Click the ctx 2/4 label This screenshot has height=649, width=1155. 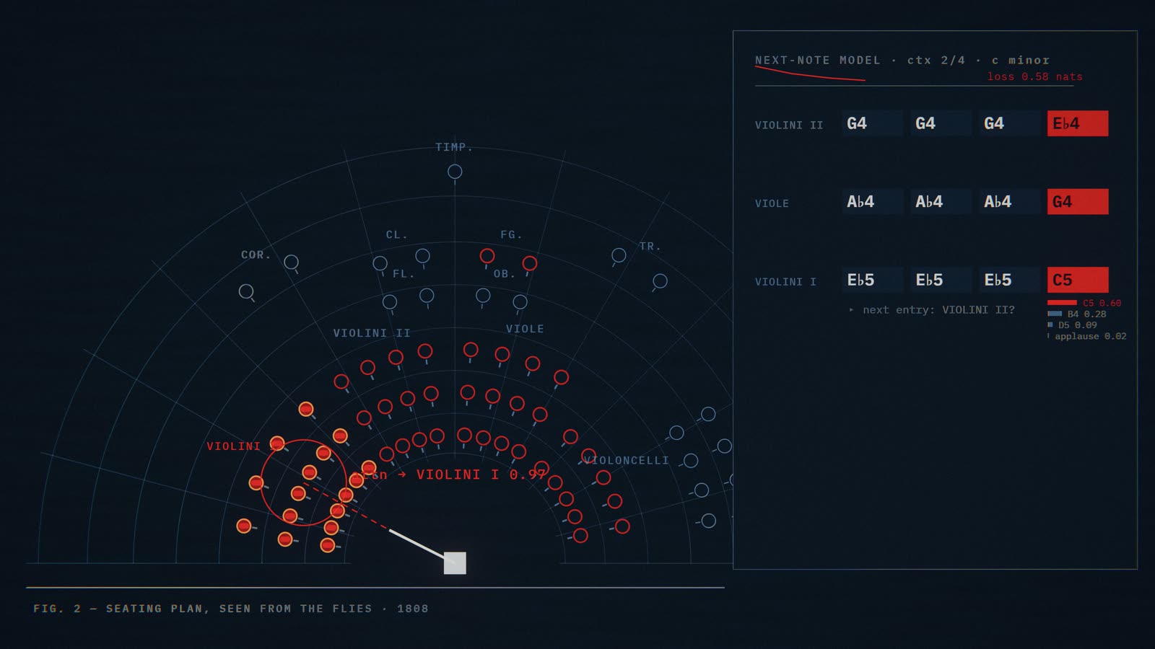coord(936,60)
